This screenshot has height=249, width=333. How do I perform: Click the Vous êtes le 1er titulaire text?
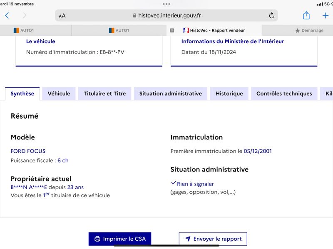pos(60,195)
